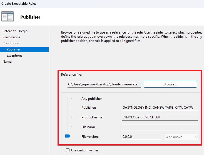Open the Name step in sidebar
This screenshot has width=204, height=155.
[x=7, y=62]
